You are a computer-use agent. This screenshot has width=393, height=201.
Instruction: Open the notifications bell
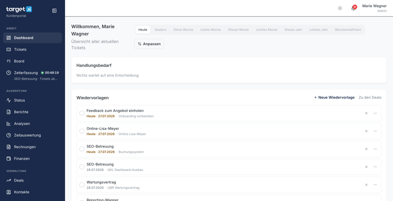[x=353, y=8]
